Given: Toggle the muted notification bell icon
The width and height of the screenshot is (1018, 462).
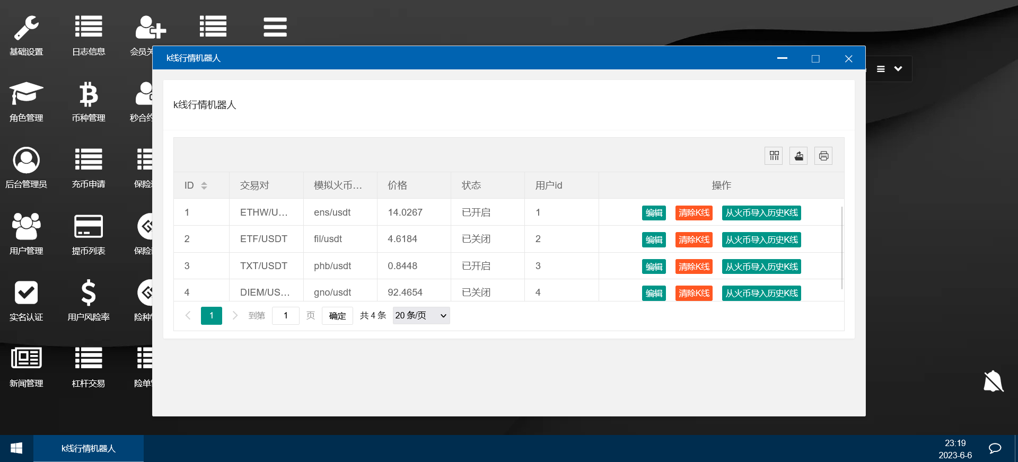Looking at the screenshot, I should click(993, 381).
